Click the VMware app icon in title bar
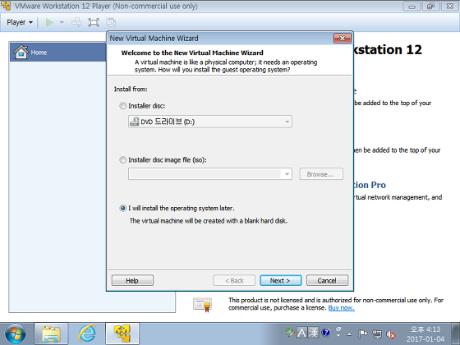This screenshot has height=345, width=460. pyautogui.click(x=6, y=6)
